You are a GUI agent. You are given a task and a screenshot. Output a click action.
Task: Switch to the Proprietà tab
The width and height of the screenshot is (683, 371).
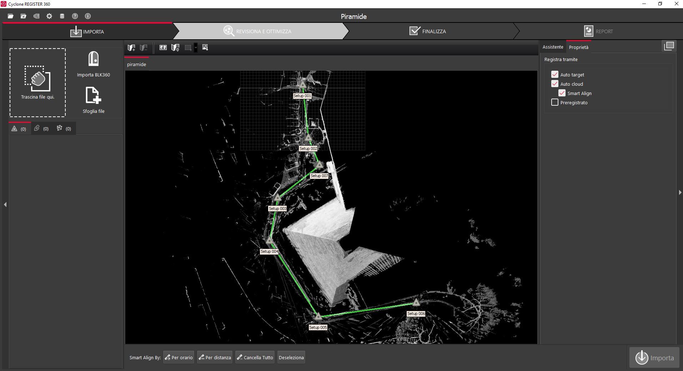(578, 47)
